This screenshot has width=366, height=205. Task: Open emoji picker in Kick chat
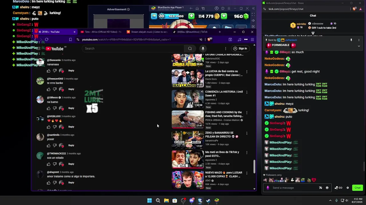coord(327,188)
